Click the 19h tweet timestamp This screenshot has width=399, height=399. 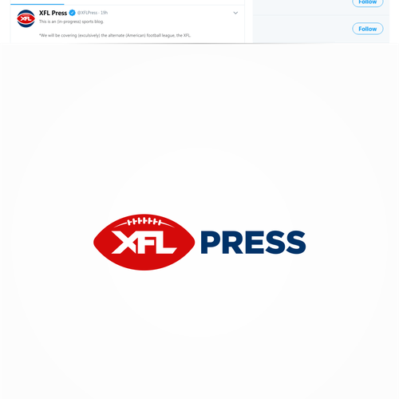tap(104, 13)
